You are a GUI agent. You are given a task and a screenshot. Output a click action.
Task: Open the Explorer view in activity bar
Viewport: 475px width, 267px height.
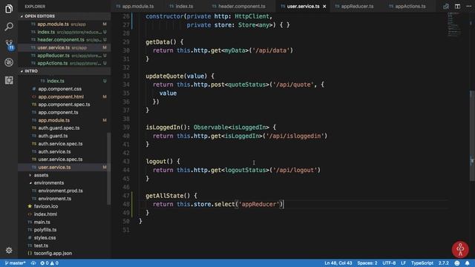pos(9,8)
